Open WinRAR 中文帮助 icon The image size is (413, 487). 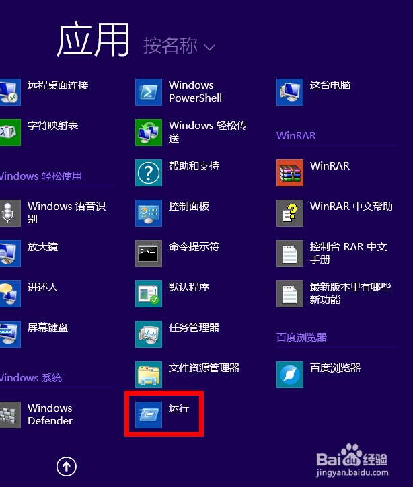coord(290,213)
